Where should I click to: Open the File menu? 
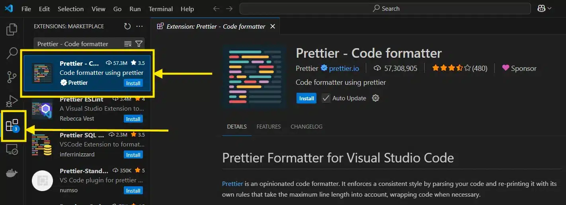pos(26,9)
